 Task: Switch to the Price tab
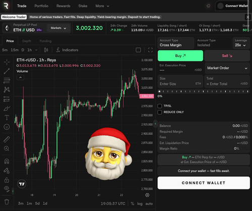click(x=10, y=41)
